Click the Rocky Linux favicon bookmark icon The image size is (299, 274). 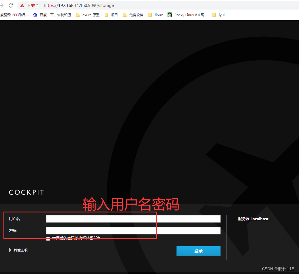click(x=170, y=15)
